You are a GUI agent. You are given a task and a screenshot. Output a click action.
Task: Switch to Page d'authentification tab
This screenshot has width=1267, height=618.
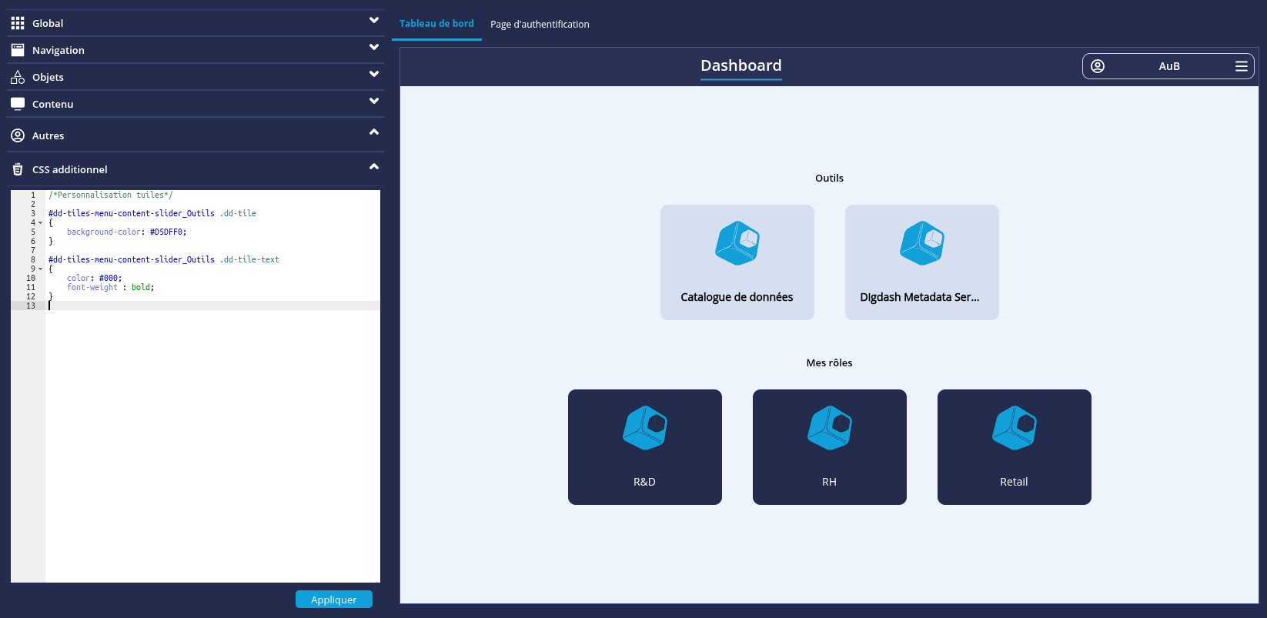[540, 25]
